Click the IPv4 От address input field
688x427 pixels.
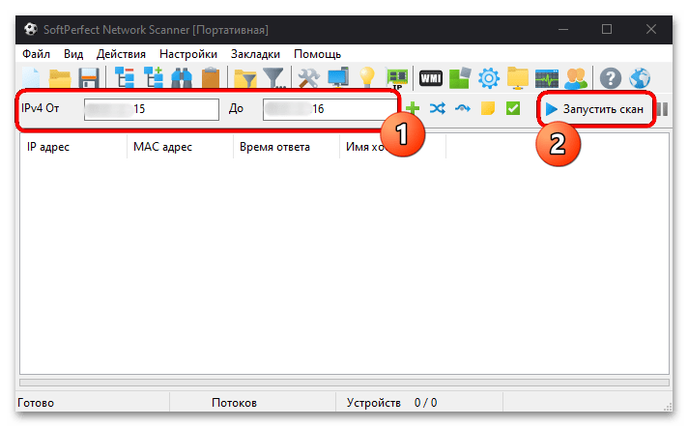(x=152, y=109)
